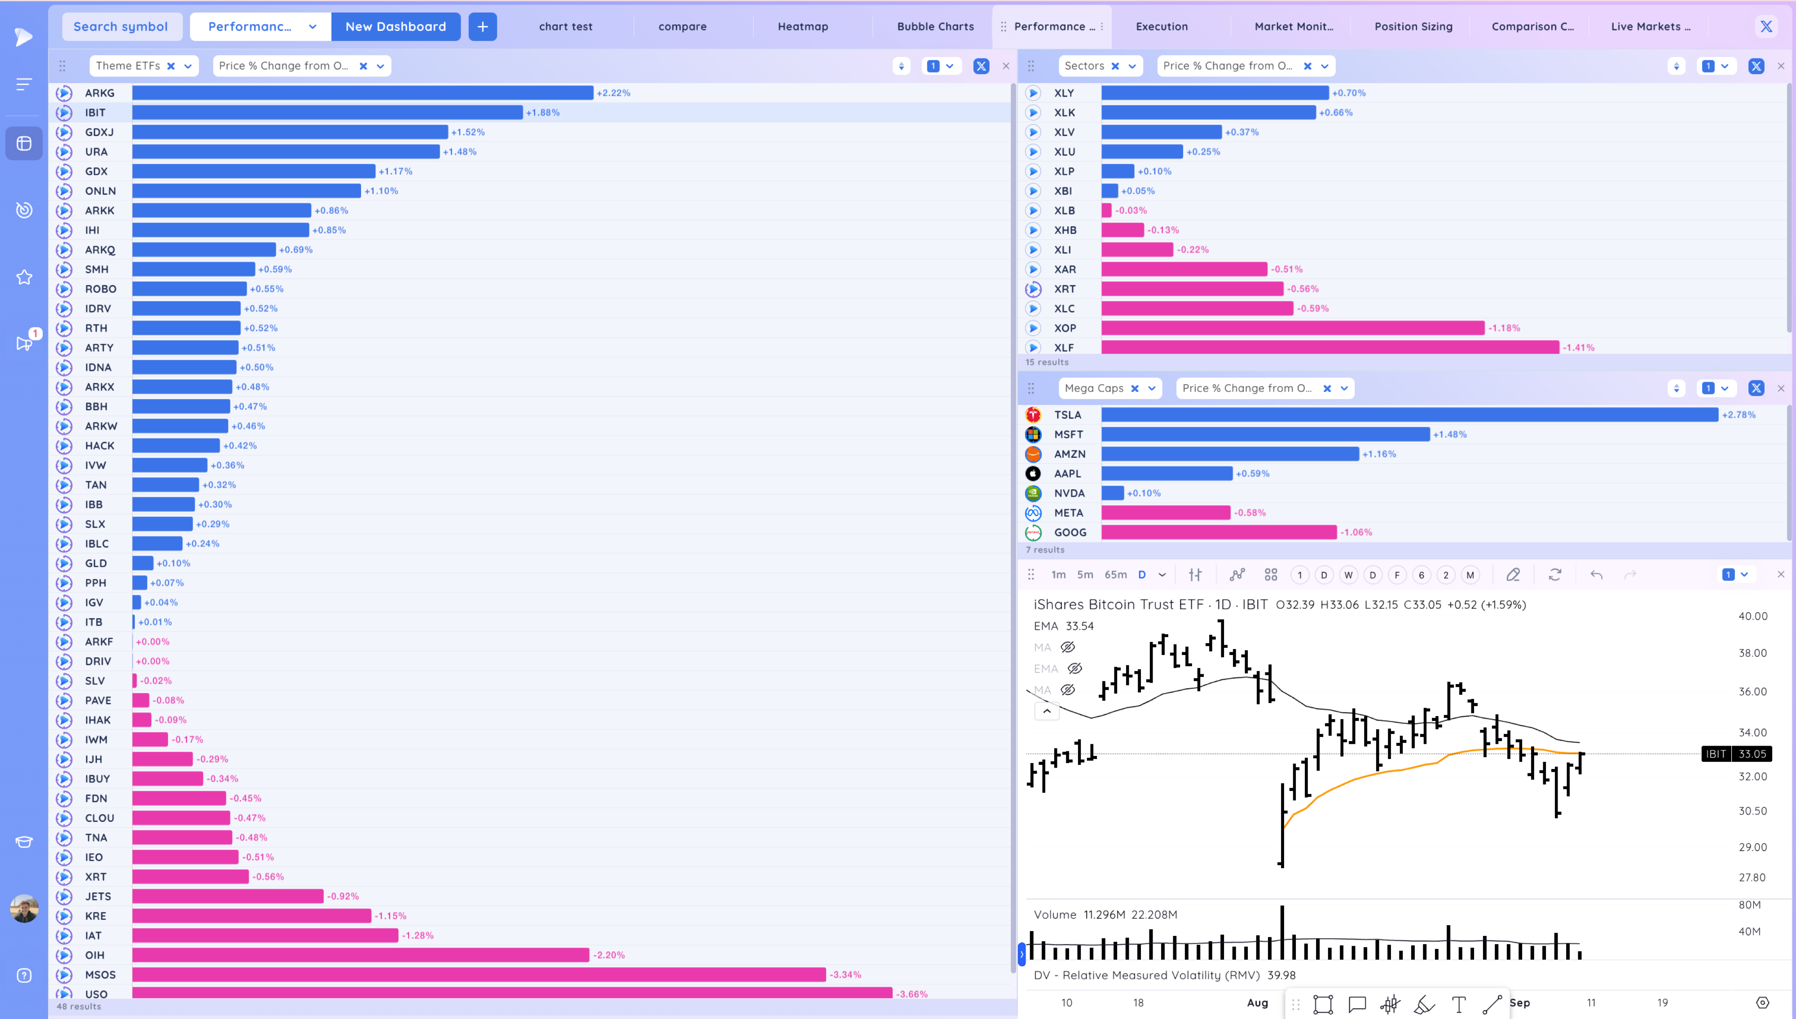Select the text annotation tool
This screenshot has width=1796, height=1019.
(1459, 1004)
